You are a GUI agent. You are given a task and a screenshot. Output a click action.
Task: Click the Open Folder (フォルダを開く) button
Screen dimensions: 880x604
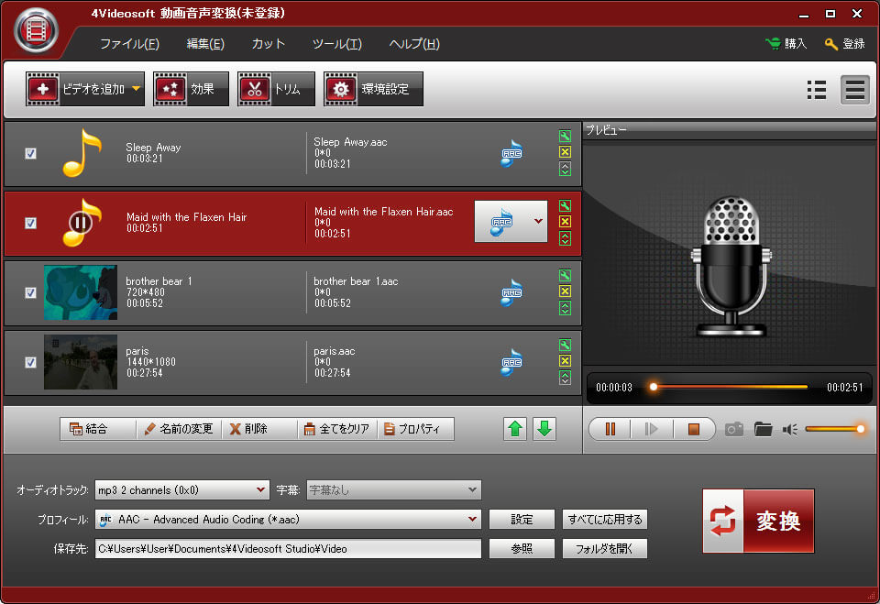pos(605,548)
